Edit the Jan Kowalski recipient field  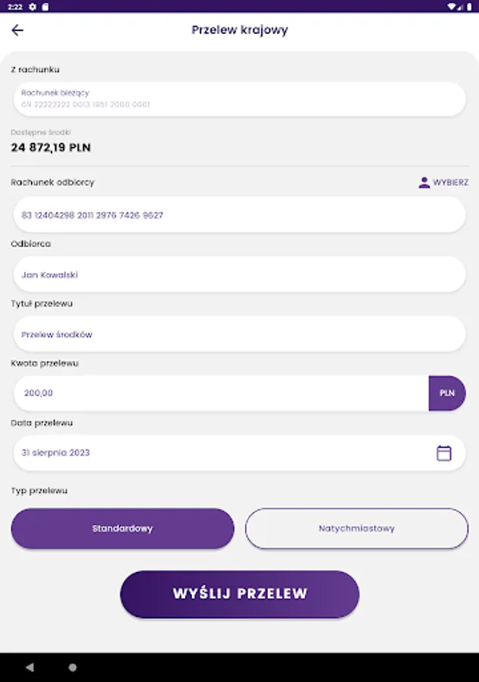pos(240,274)
